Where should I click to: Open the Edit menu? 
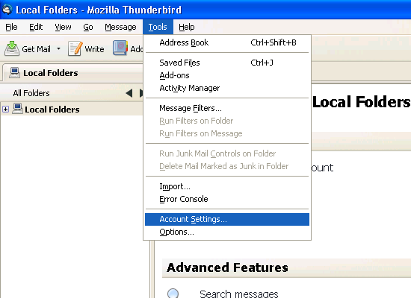(x=36, y=27)
